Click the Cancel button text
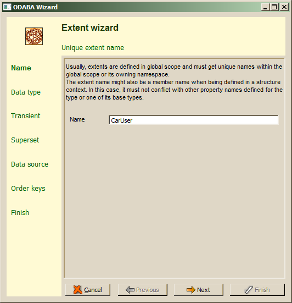Screen dimensions: 292x303 click(93, 290)
